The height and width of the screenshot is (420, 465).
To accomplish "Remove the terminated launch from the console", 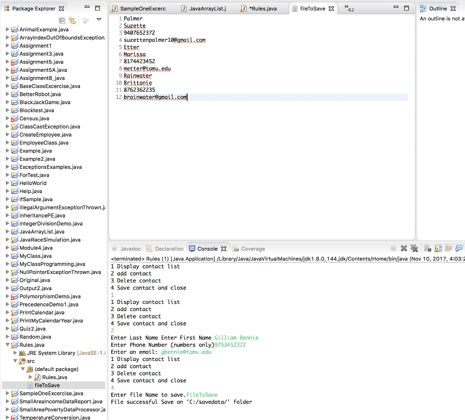I will [x=404, y=248].
